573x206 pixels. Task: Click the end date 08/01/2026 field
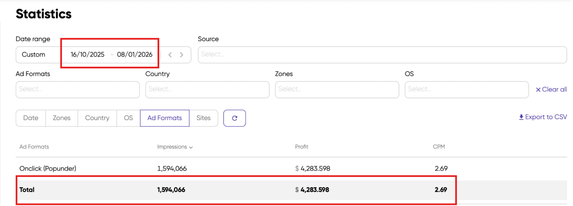pyautogui.click(x=134, y=55)
